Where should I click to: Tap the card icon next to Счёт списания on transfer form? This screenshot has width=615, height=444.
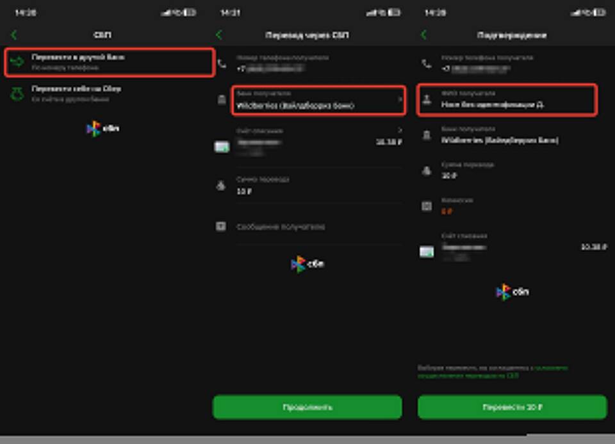[222, 147]
